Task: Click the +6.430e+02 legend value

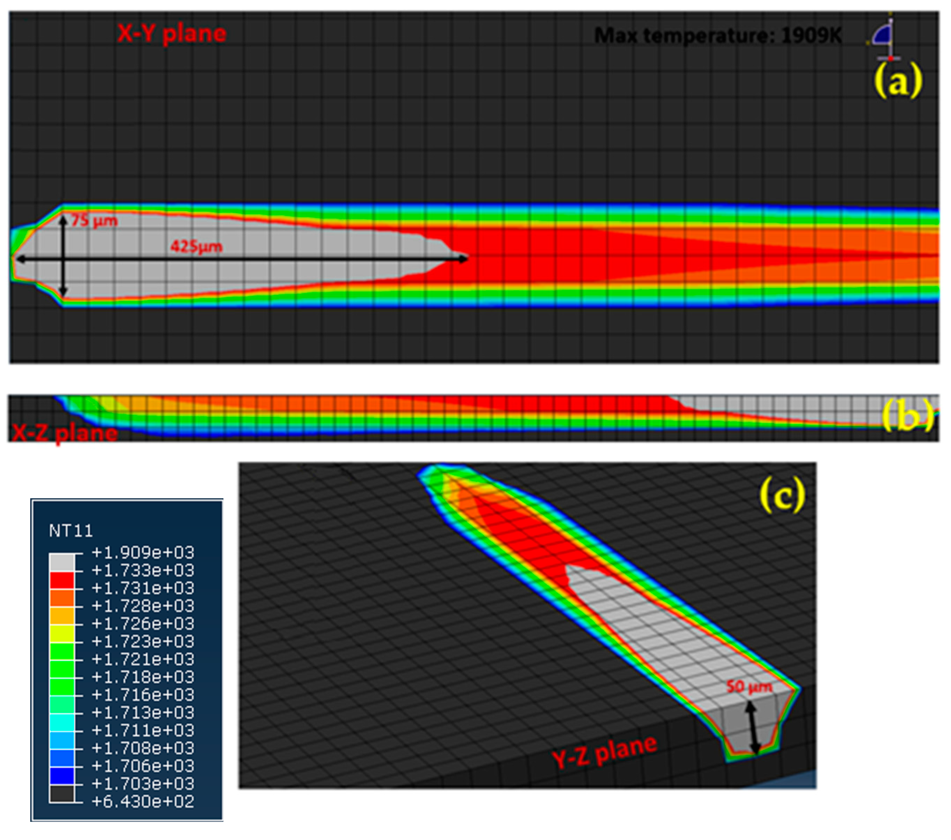Action: [x=143, y=802]
